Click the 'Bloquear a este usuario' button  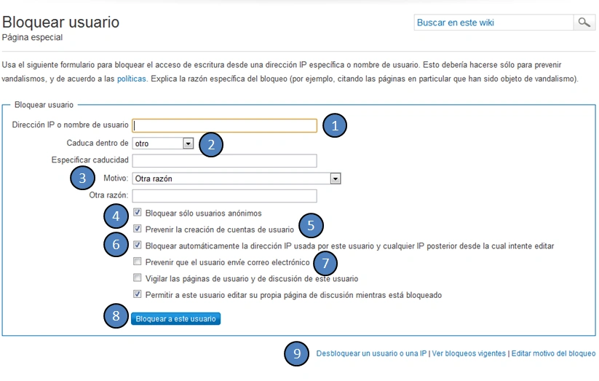pyautogui.click(x=175, y=318)
